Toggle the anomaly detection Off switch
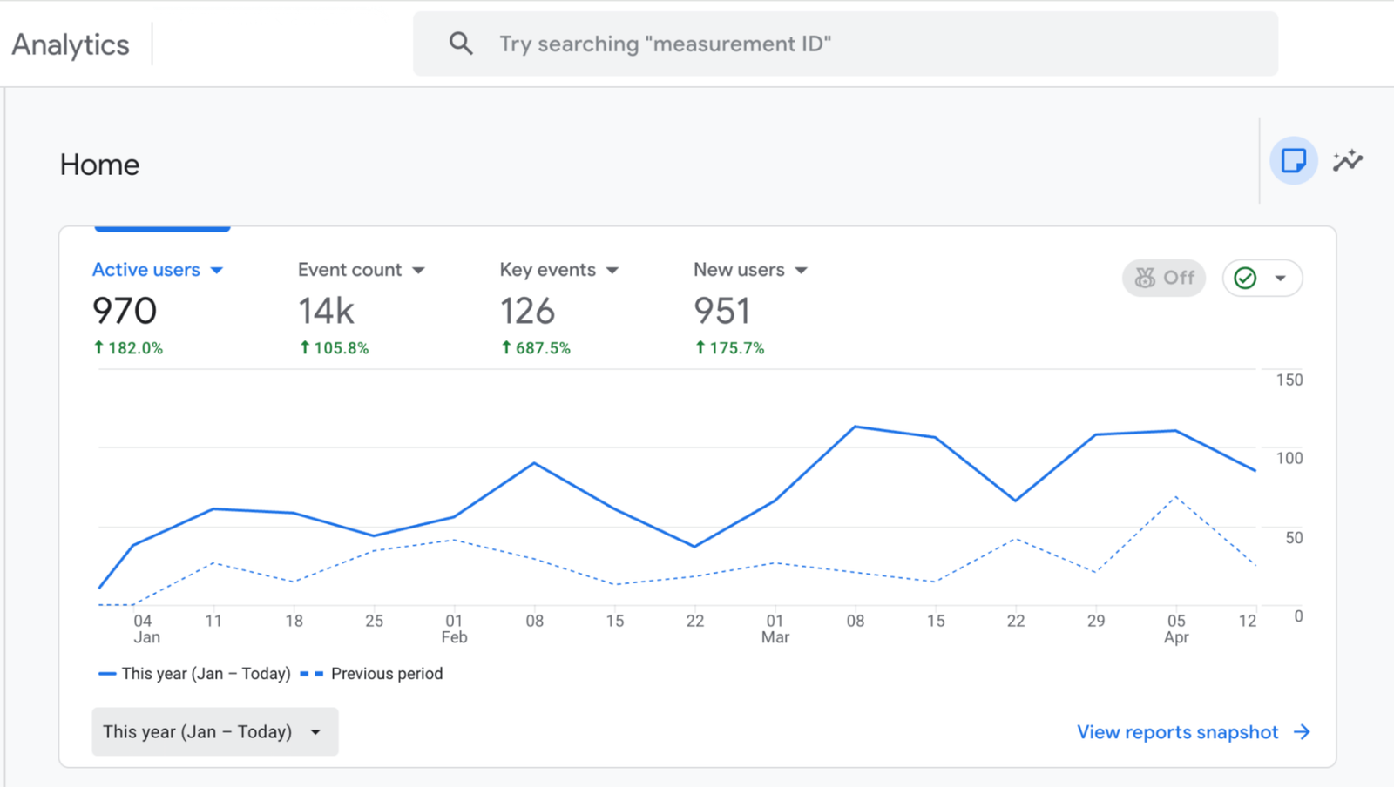Viewport: 1394px width, 787px height. [1164, 278]
